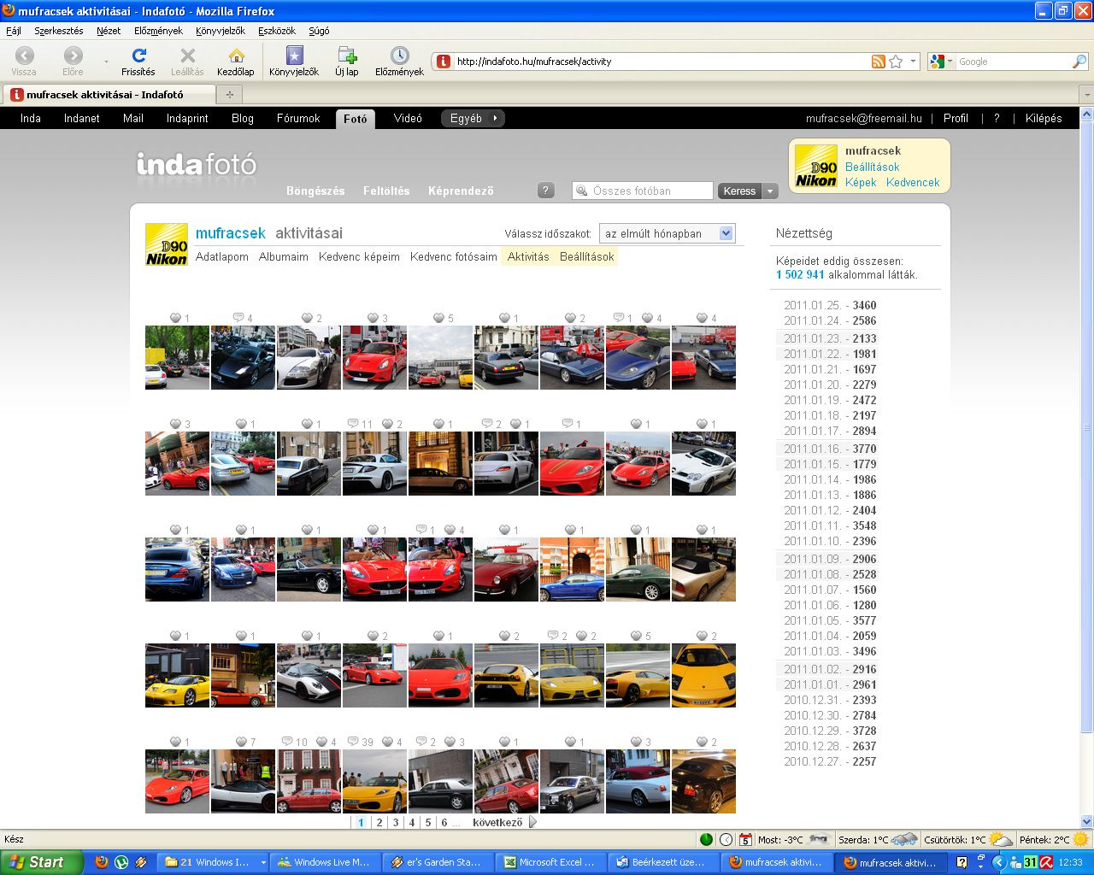This screenshot has height=875, width=1094.
Task: Click the következő next page link
Action: point(497,822)
